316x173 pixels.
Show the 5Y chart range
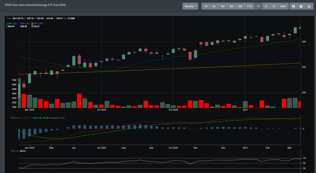click(274, 6)
